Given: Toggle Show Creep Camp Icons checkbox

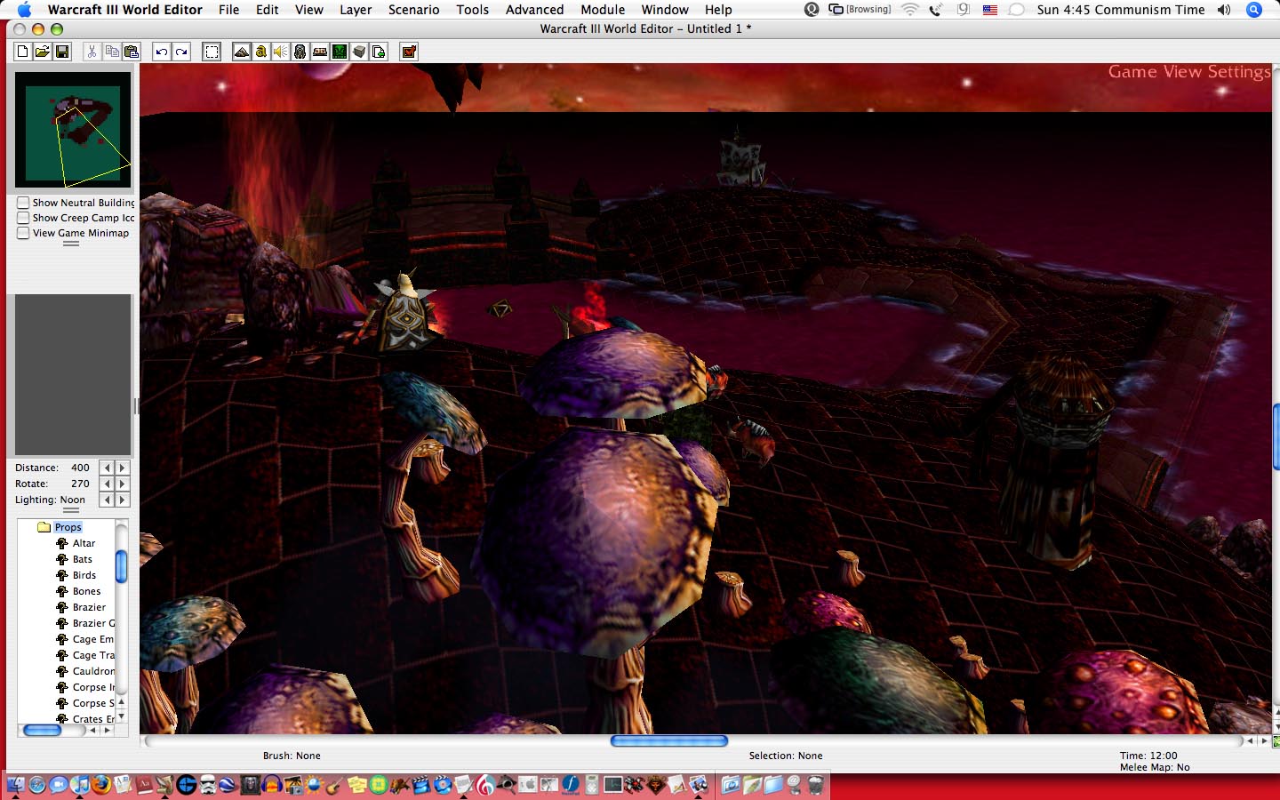Looking at the screenshot, I should [23, 218].
